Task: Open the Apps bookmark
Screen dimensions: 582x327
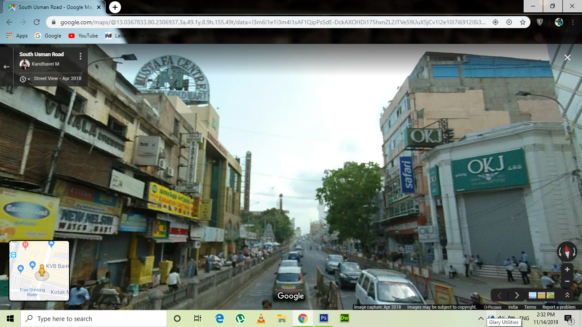Action: point(17,36)
